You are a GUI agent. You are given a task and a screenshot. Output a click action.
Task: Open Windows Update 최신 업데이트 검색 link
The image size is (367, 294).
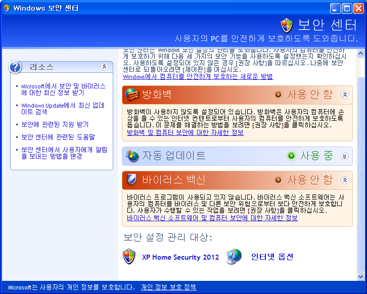tap(63, 109)
